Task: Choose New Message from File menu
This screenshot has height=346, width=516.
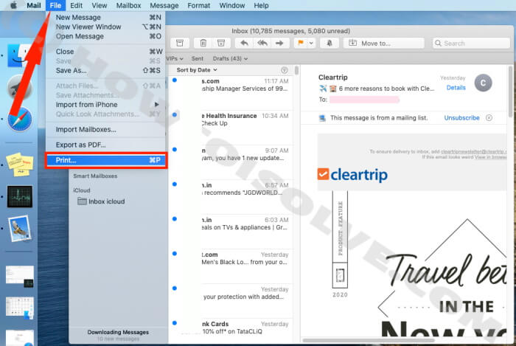Action: pyautogui.click(x=106, y=18)
